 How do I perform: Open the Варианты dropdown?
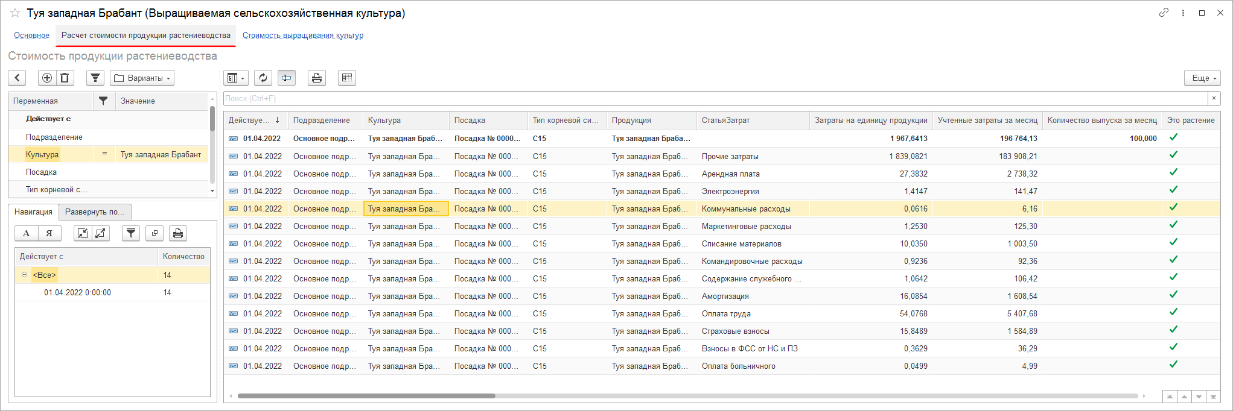[x=142, y=78]
